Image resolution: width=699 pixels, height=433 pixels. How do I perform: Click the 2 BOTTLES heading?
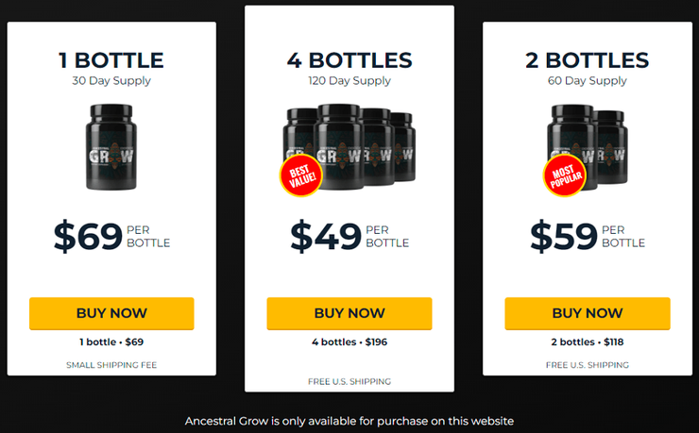[x=588, y=60]
